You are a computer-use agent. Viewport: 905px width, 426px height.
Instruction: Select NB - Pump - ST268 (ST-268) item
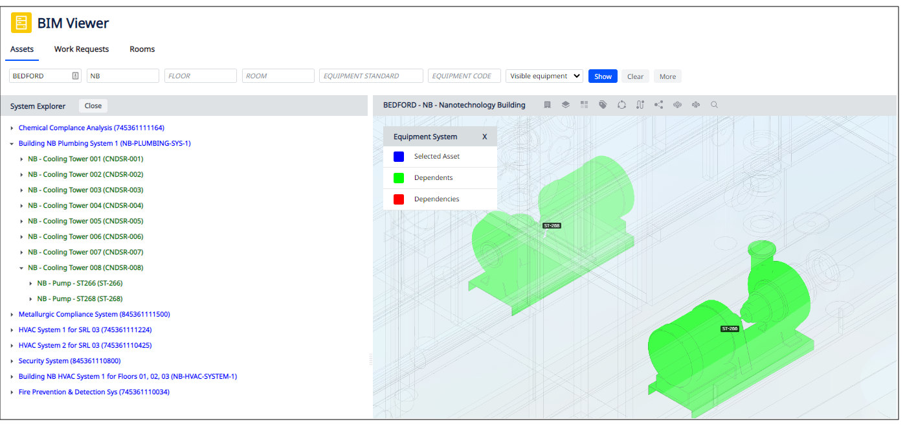pyautogui.click(x=80, y=299)
